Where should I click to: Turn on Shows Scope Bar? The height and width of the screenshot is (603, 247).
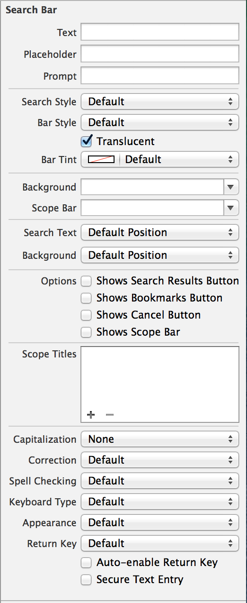pos(86,332)
